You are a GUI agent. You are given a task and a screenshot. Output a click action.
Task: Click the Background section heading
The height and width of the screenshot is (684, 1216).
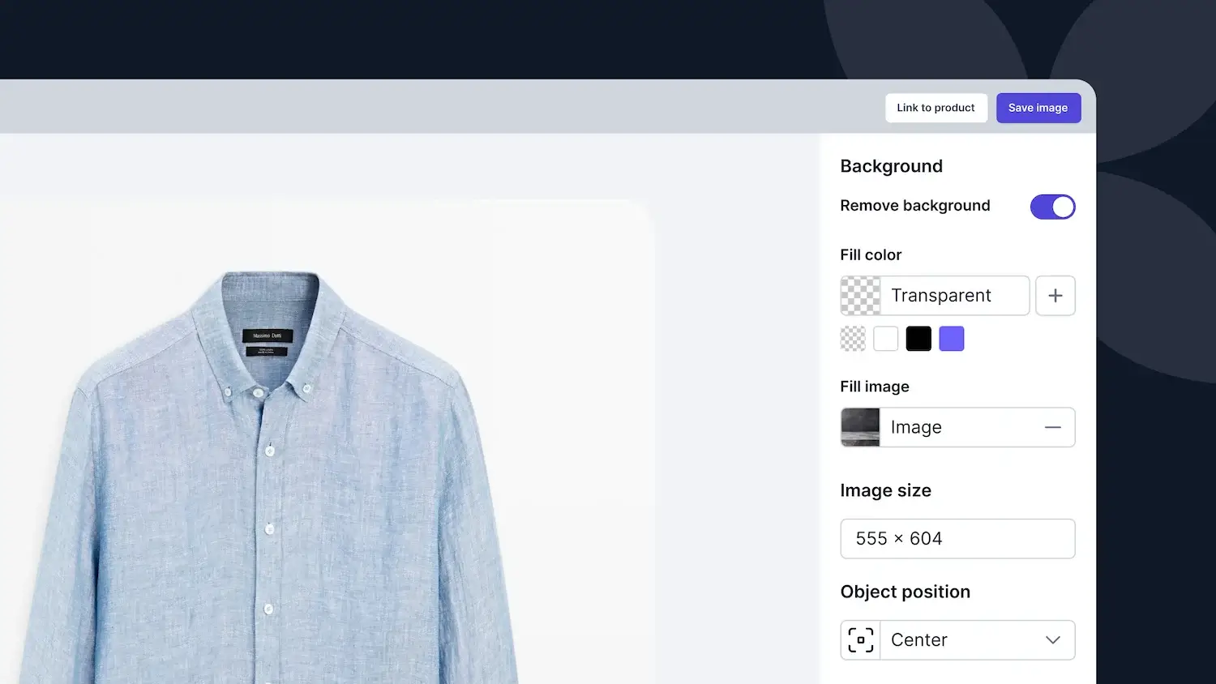[x=891, y=166]
